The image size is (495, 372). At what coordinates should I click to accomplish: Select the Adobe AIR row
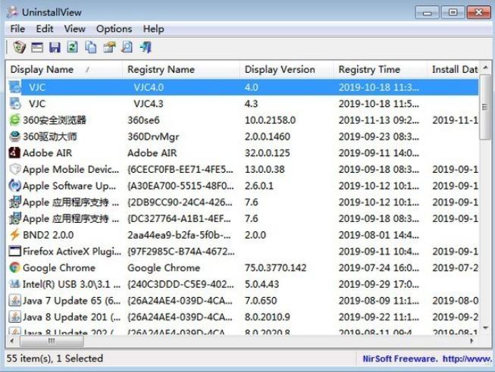(49, 152)
